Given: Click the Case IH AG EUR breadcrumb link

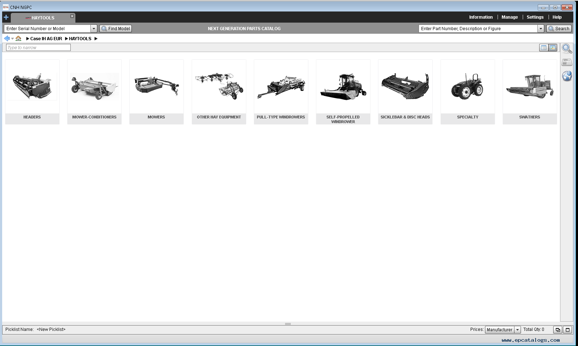Looking at the screenshot, I should pyautogui.click(x=46, y=38).
